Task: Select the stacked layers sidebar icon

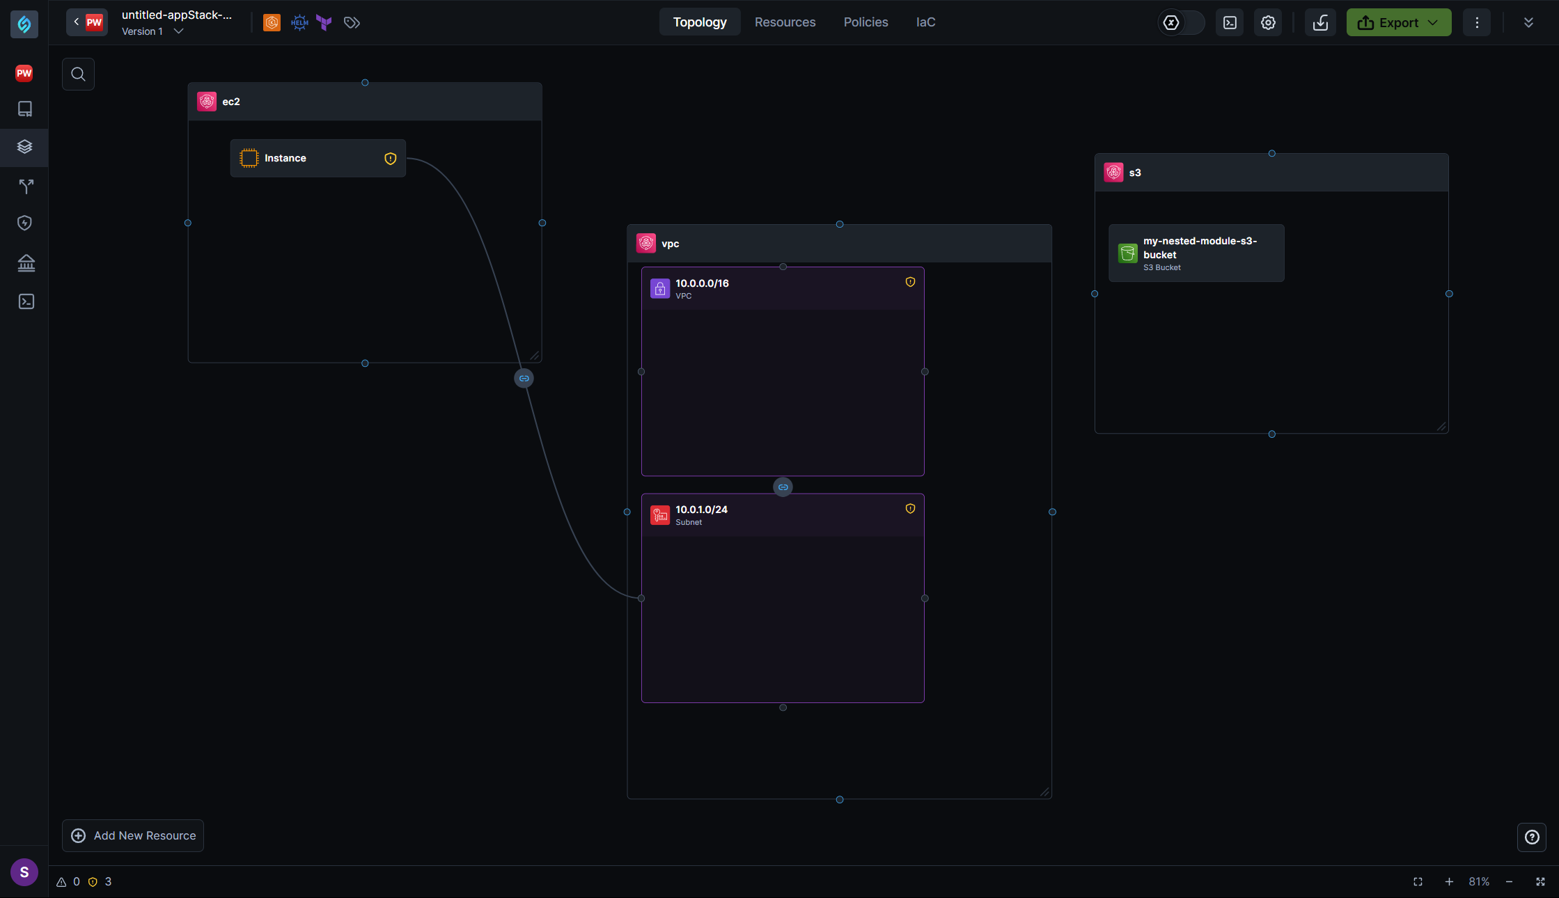Action: click(x=25, y=147)
